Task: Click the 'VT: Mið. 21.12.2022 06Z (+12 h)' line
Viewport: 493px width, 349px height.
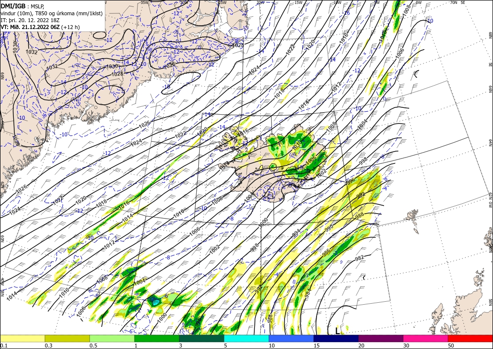Action: (x=40, y=27)
